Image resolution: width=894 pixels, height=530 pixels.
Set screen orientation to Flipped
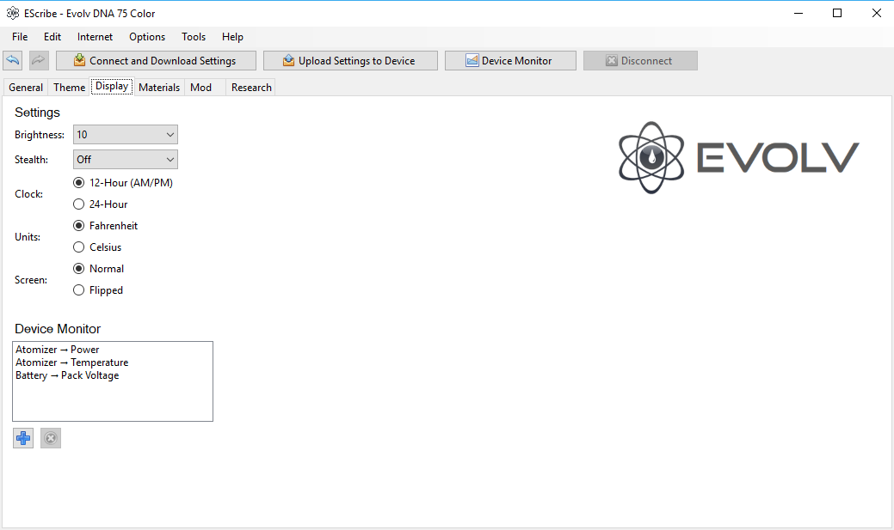(79, 290)
